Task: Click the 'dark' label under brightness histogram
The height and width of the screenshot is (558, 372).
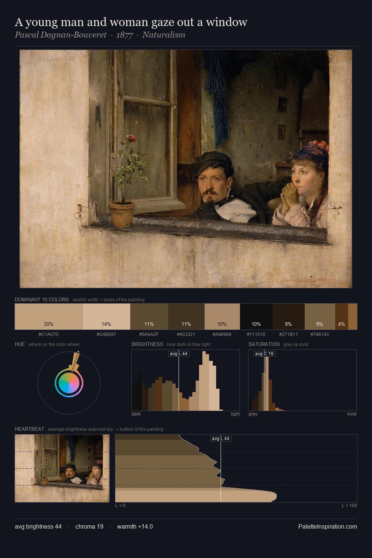Action: point(136,414)
